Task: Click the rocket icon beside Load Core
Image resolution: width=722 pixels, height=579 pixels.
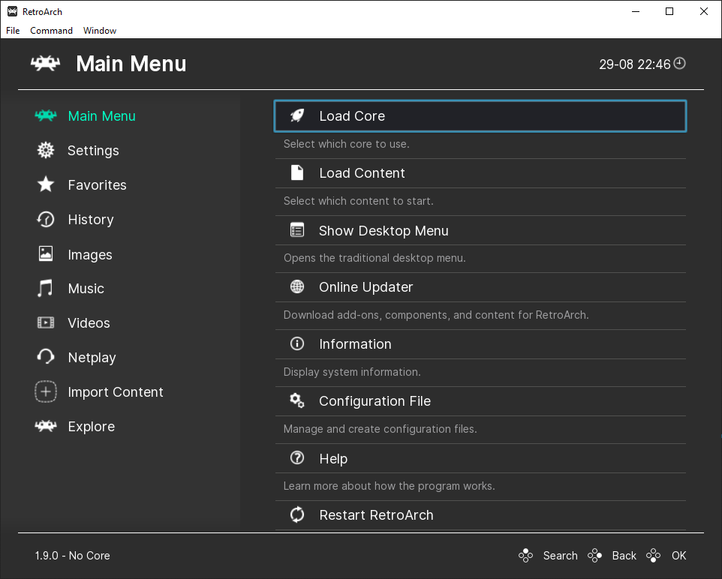Action: (297, 116)
